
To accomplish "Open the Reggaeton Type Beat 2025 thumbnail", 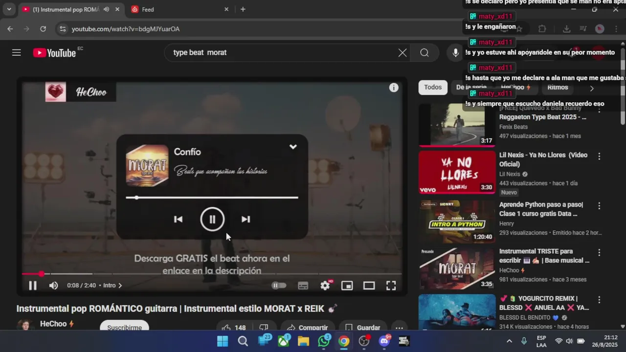I will pyautogui.click(x=457, y=125).
